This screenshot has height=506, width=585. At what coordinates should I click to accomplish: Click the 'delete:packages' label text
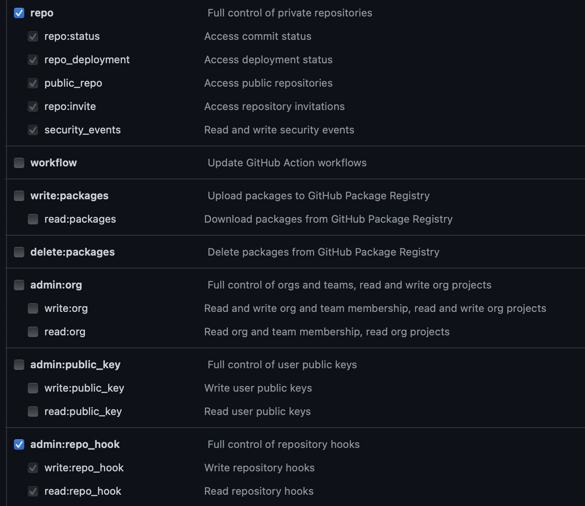[73, 252]
